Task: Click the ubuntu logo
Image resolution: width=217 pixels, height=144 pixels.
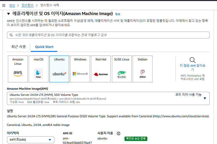Action: 59,74
